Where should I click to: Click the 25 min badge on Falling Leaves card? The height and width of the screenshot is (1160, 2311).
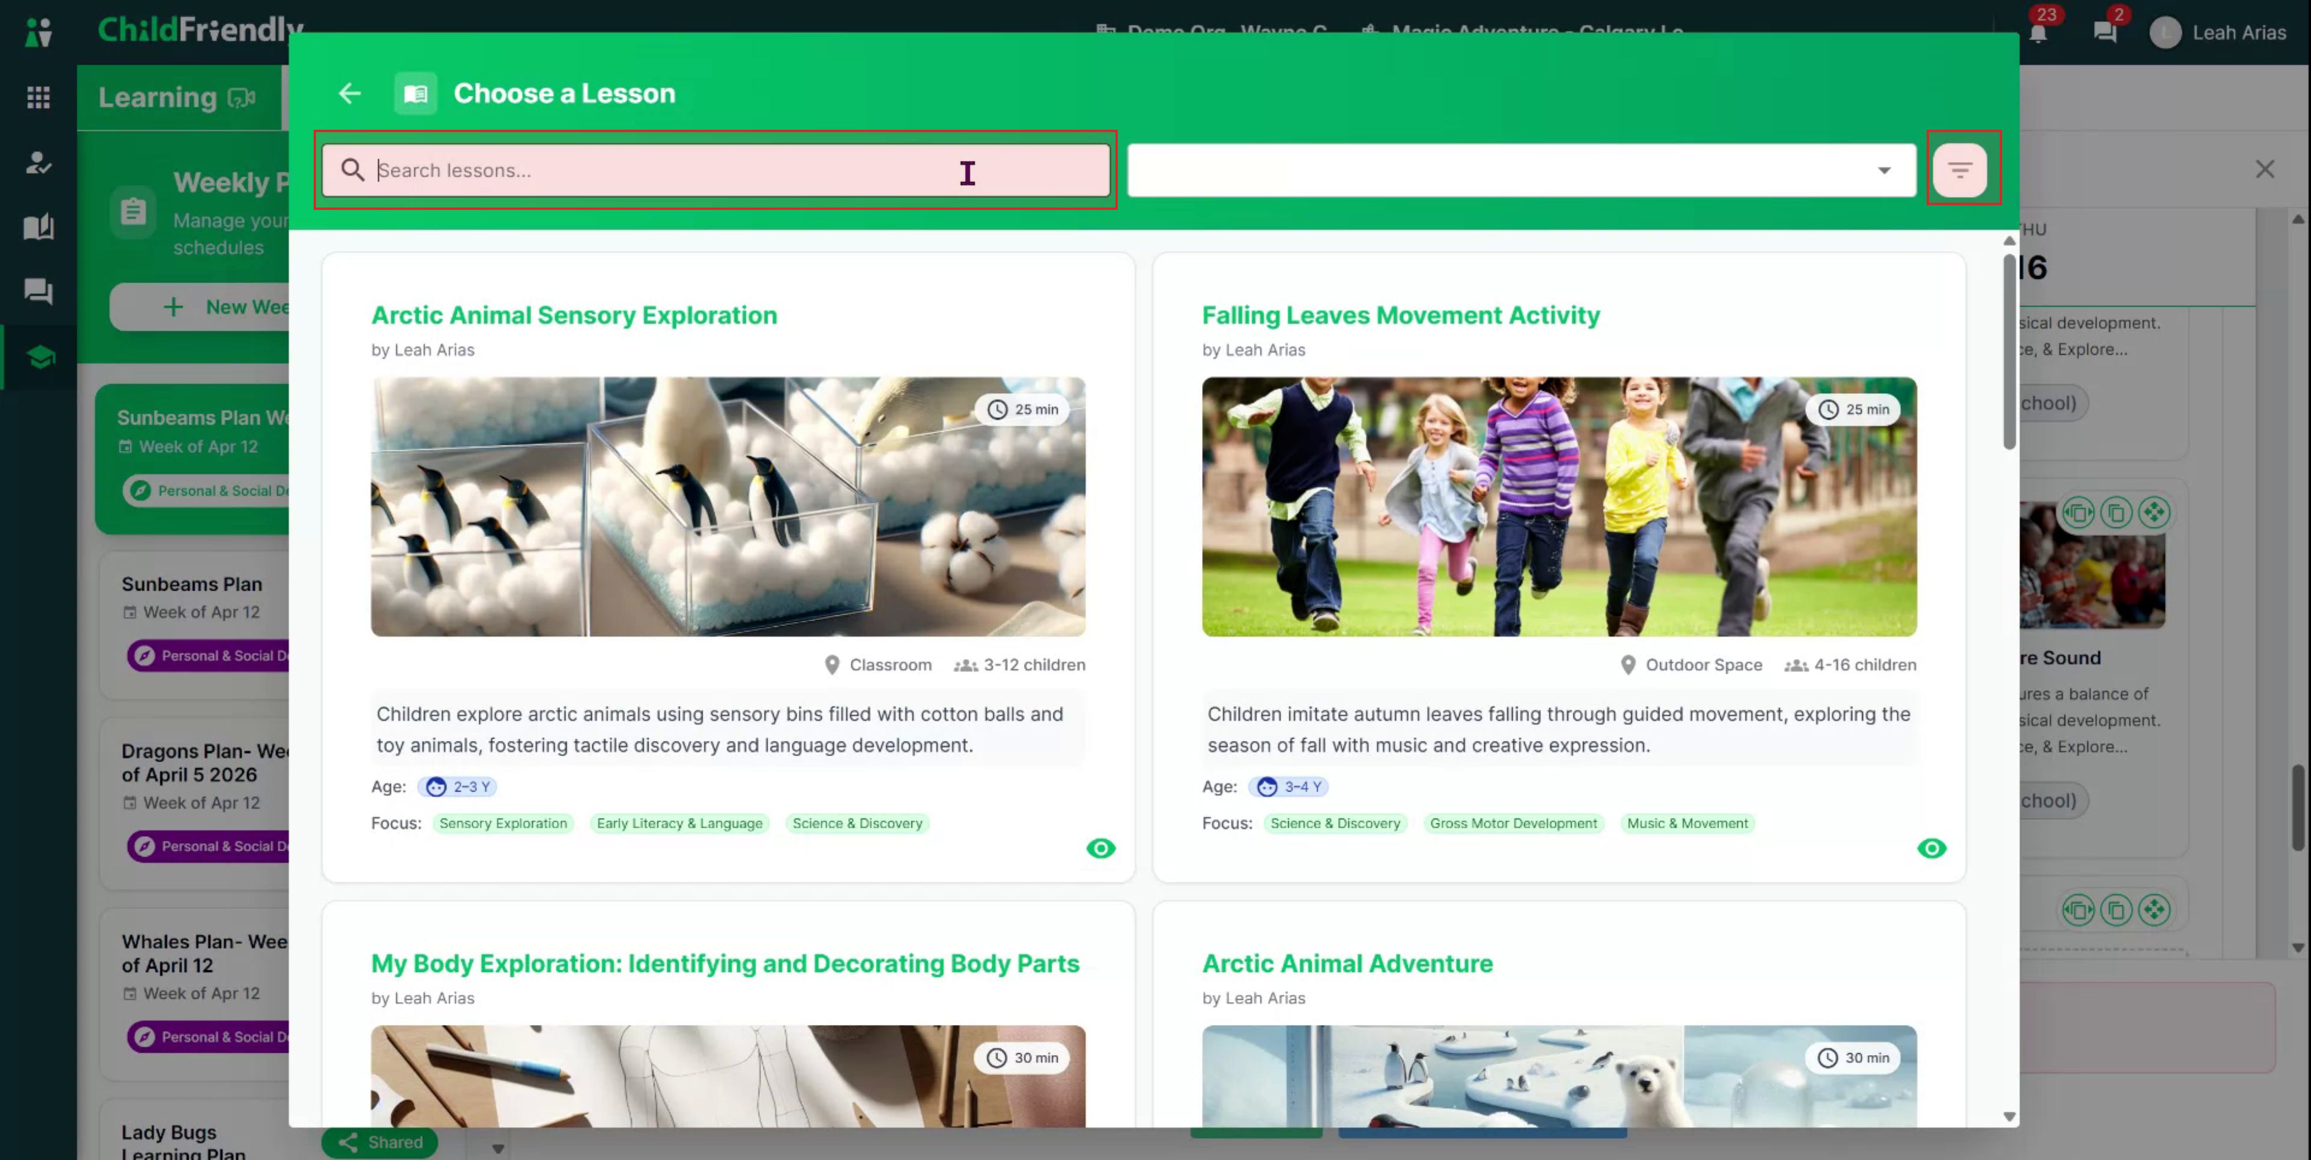[1854, 409]
